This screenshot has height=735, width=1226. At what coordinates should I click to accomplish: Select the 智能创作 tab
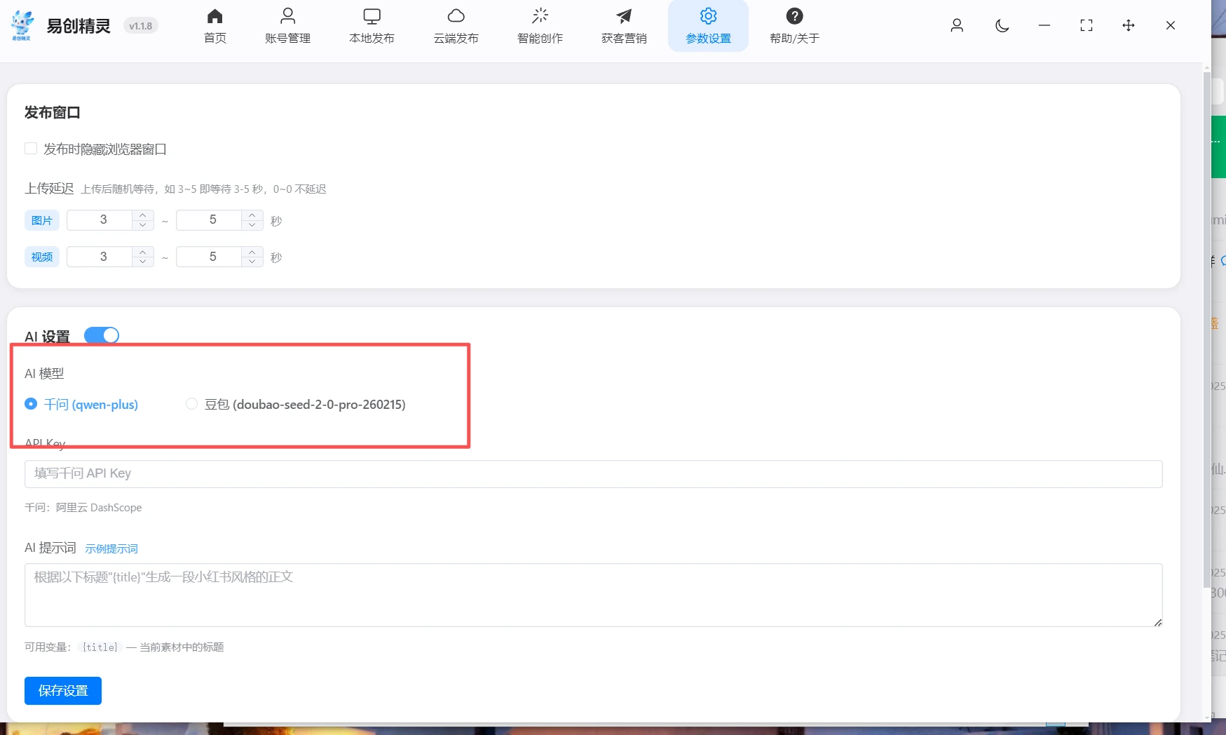coord(540,26)
